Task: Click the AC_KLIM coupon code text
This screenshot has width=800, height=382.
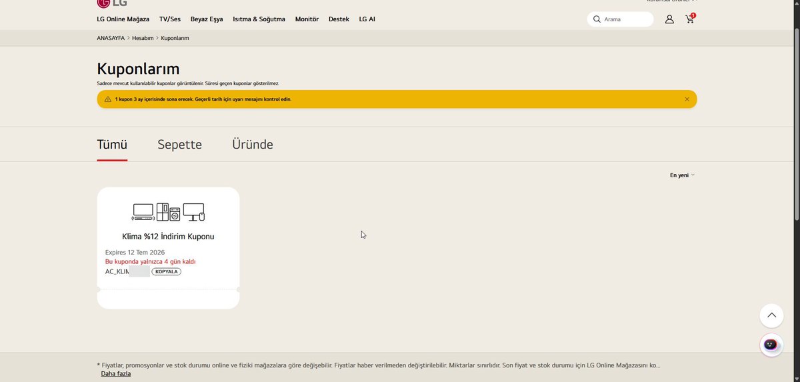Action: coord(117,271)
